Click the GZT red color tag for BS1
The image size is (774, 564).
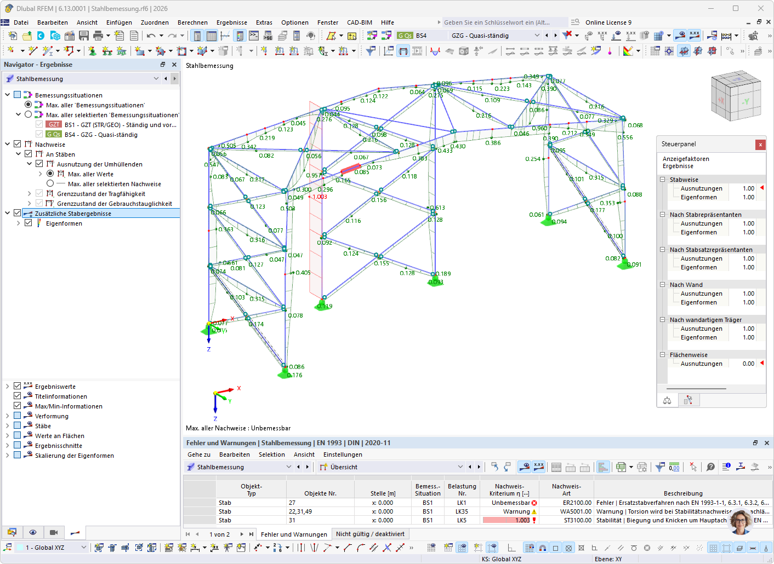54,125
